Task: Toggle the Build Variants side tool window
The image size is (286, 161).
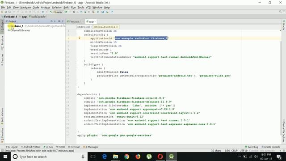Action: click(2, 116)
